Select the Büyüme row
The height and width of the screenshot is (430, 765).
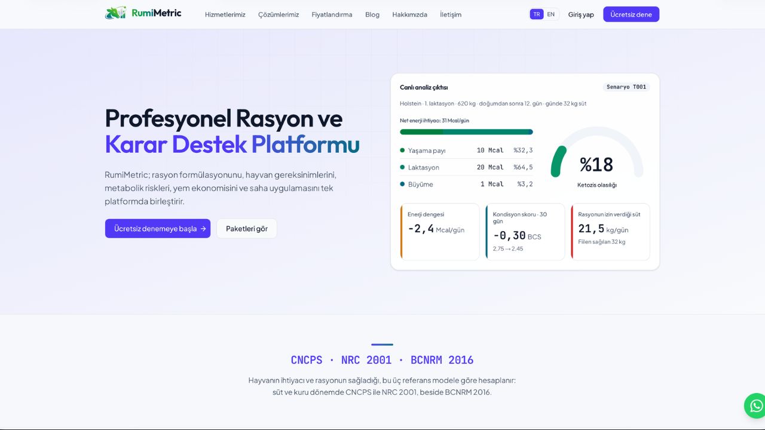[466, 184]
